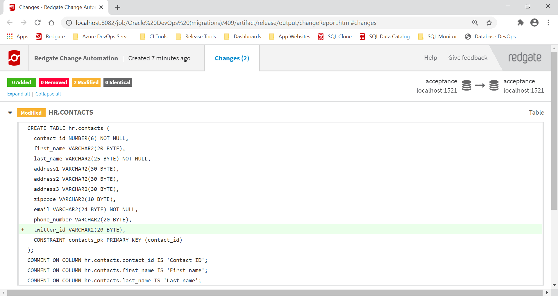Viewport: 558px width, 296px height.
Task: Open the App Websites bookmark folder
Action: point(290,37)
